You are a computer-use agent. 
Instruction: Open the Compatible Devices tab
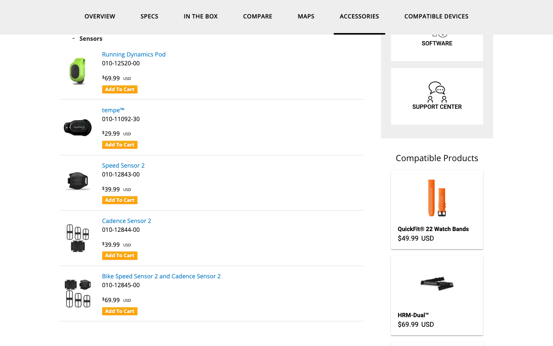436,16
